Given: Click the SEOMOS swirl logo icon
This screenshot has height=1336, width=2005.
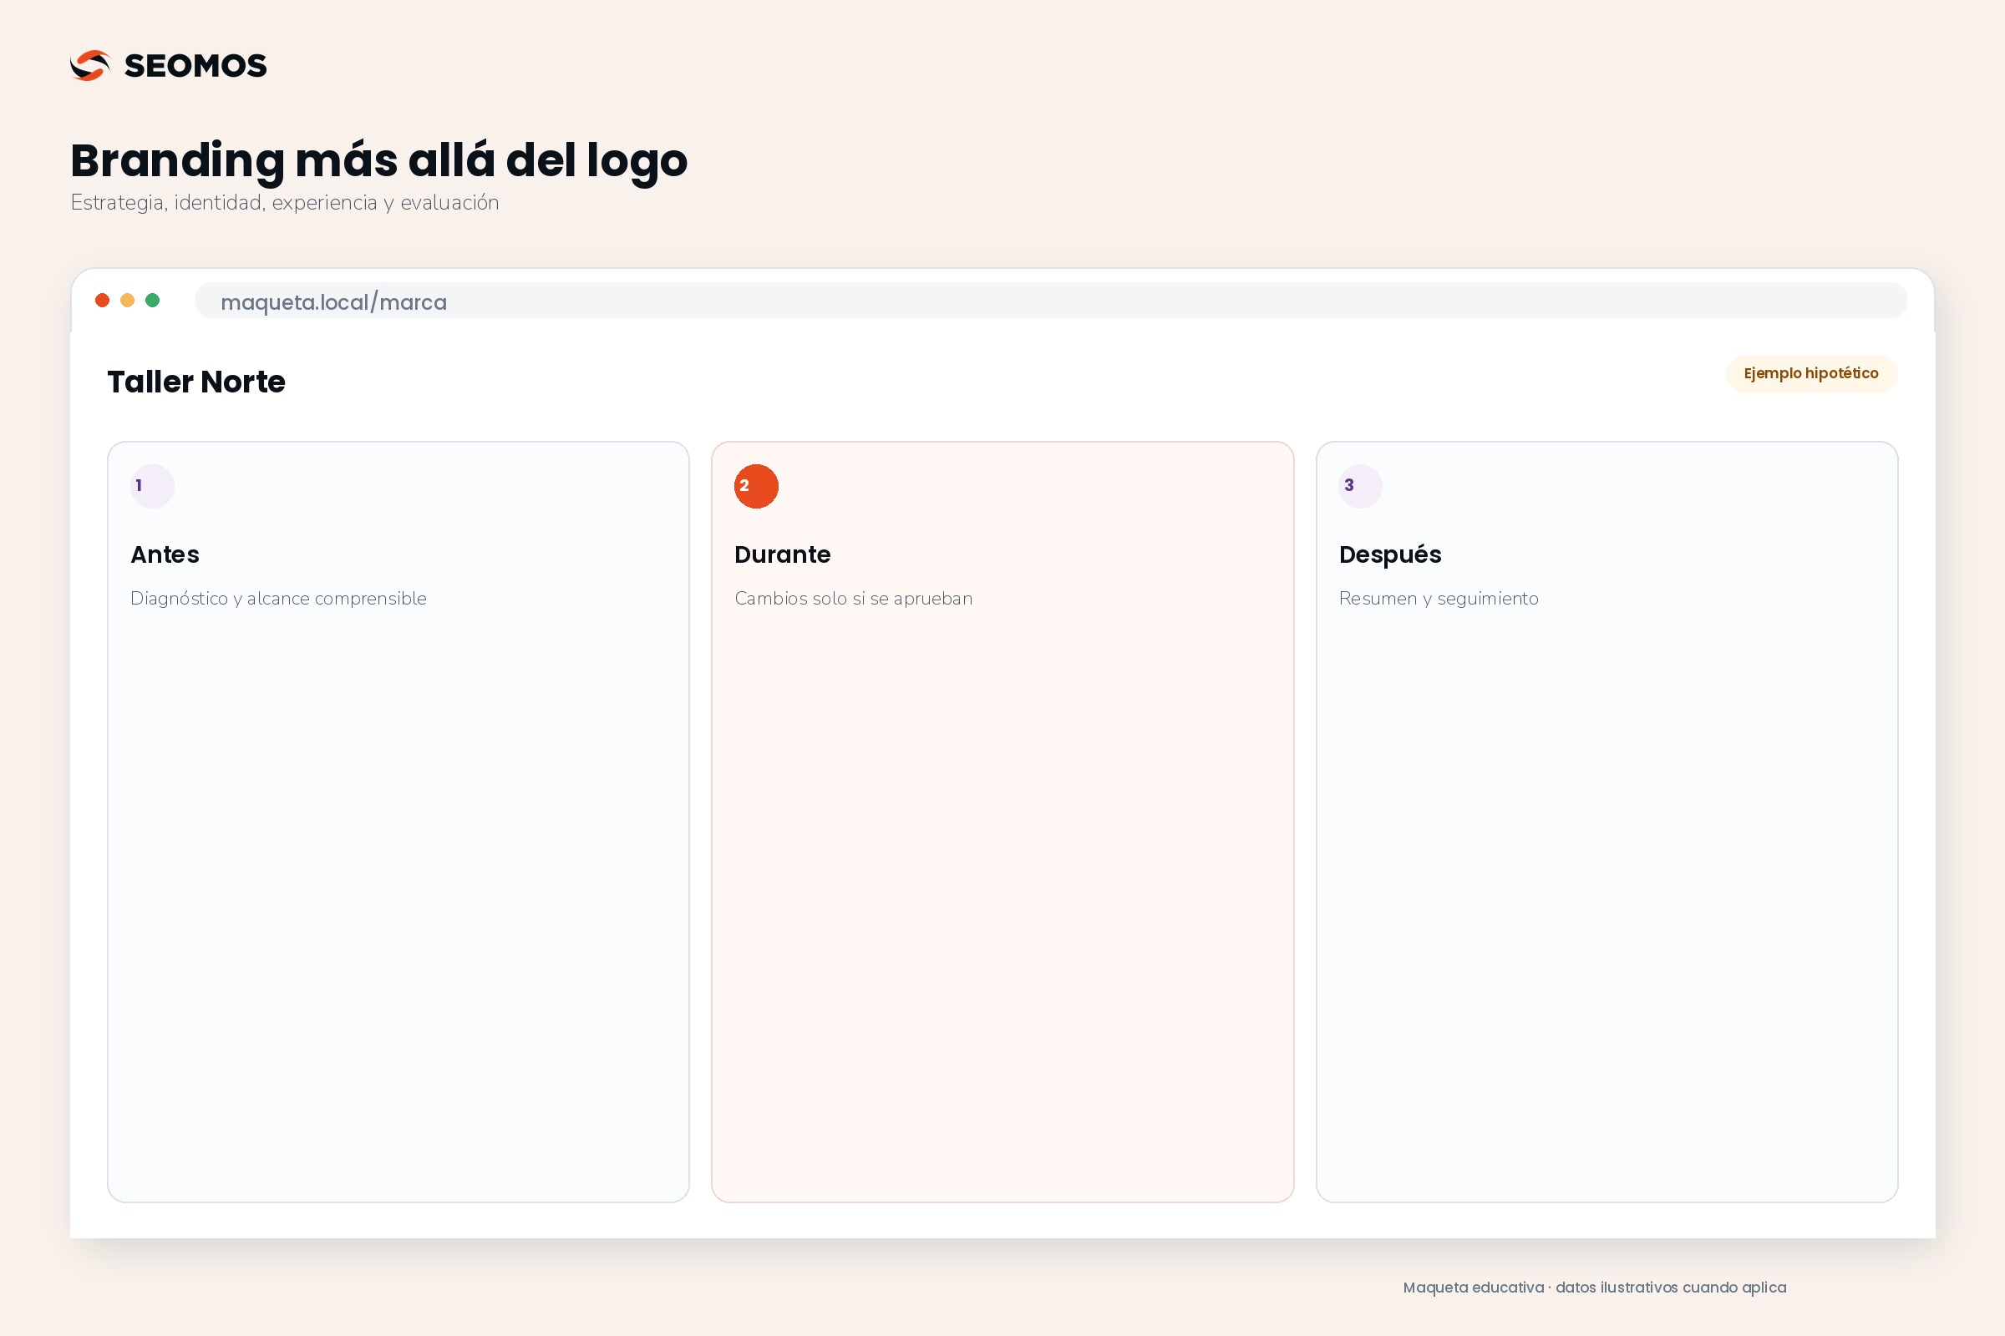Looking at the screenshot, I should [x=90, y=66].
